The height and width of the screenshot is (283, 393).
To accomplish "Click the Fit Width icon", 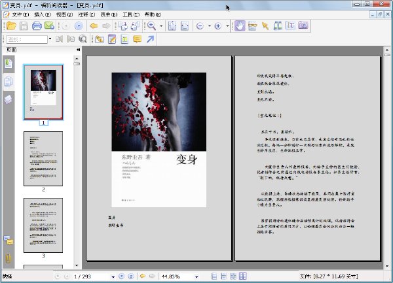I will coord(185,25).
